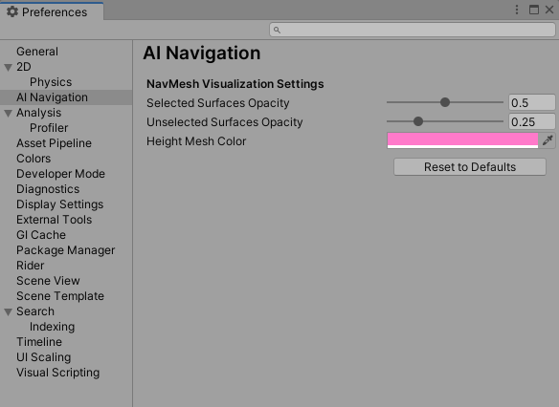559x407 pixels.
Task: Select the Preferences tab
Action: [x=52, y=11]
